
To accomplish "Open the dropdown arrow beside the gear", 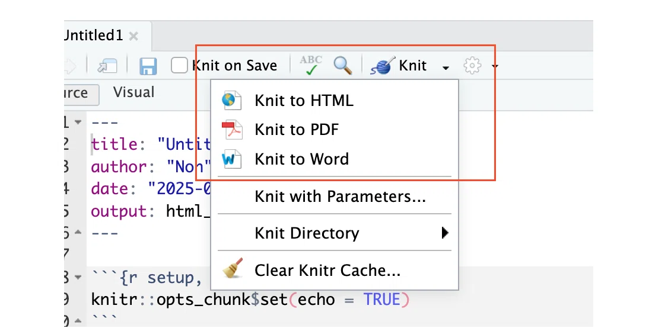I will [495, 66].
